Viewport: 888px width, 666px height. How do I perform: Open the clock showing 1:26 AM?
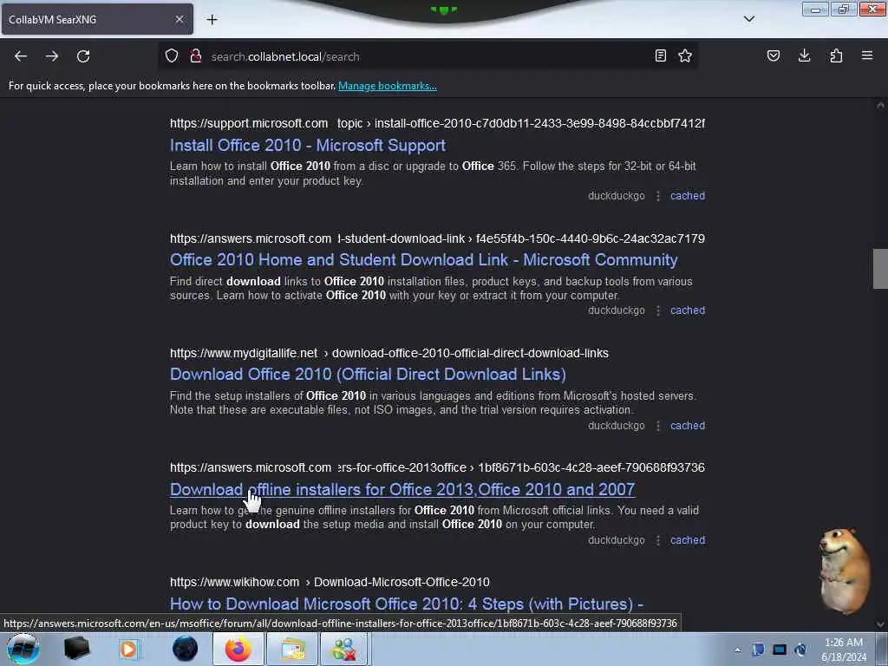[843, 650]
